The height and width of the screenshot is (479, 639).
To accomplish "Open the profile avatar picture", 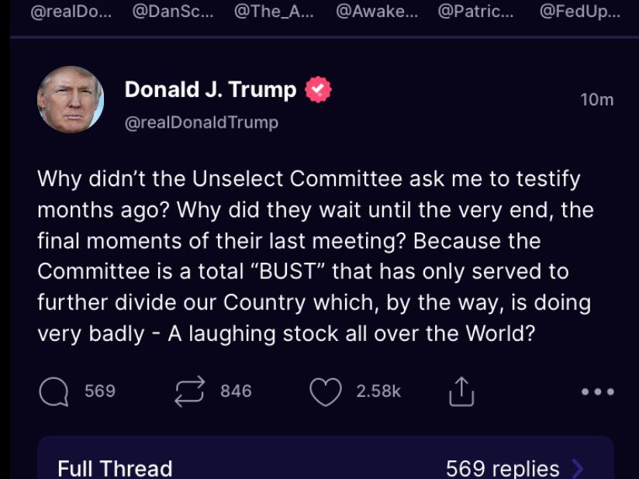I will tap(71, 100).
